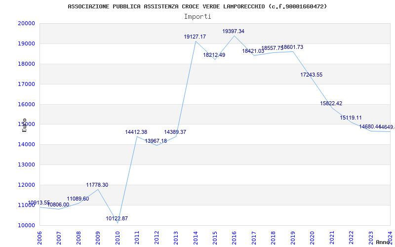Select the data label 15119.11
The width and height of the screenshot is (395, 247).
click(x=351, y=118)
